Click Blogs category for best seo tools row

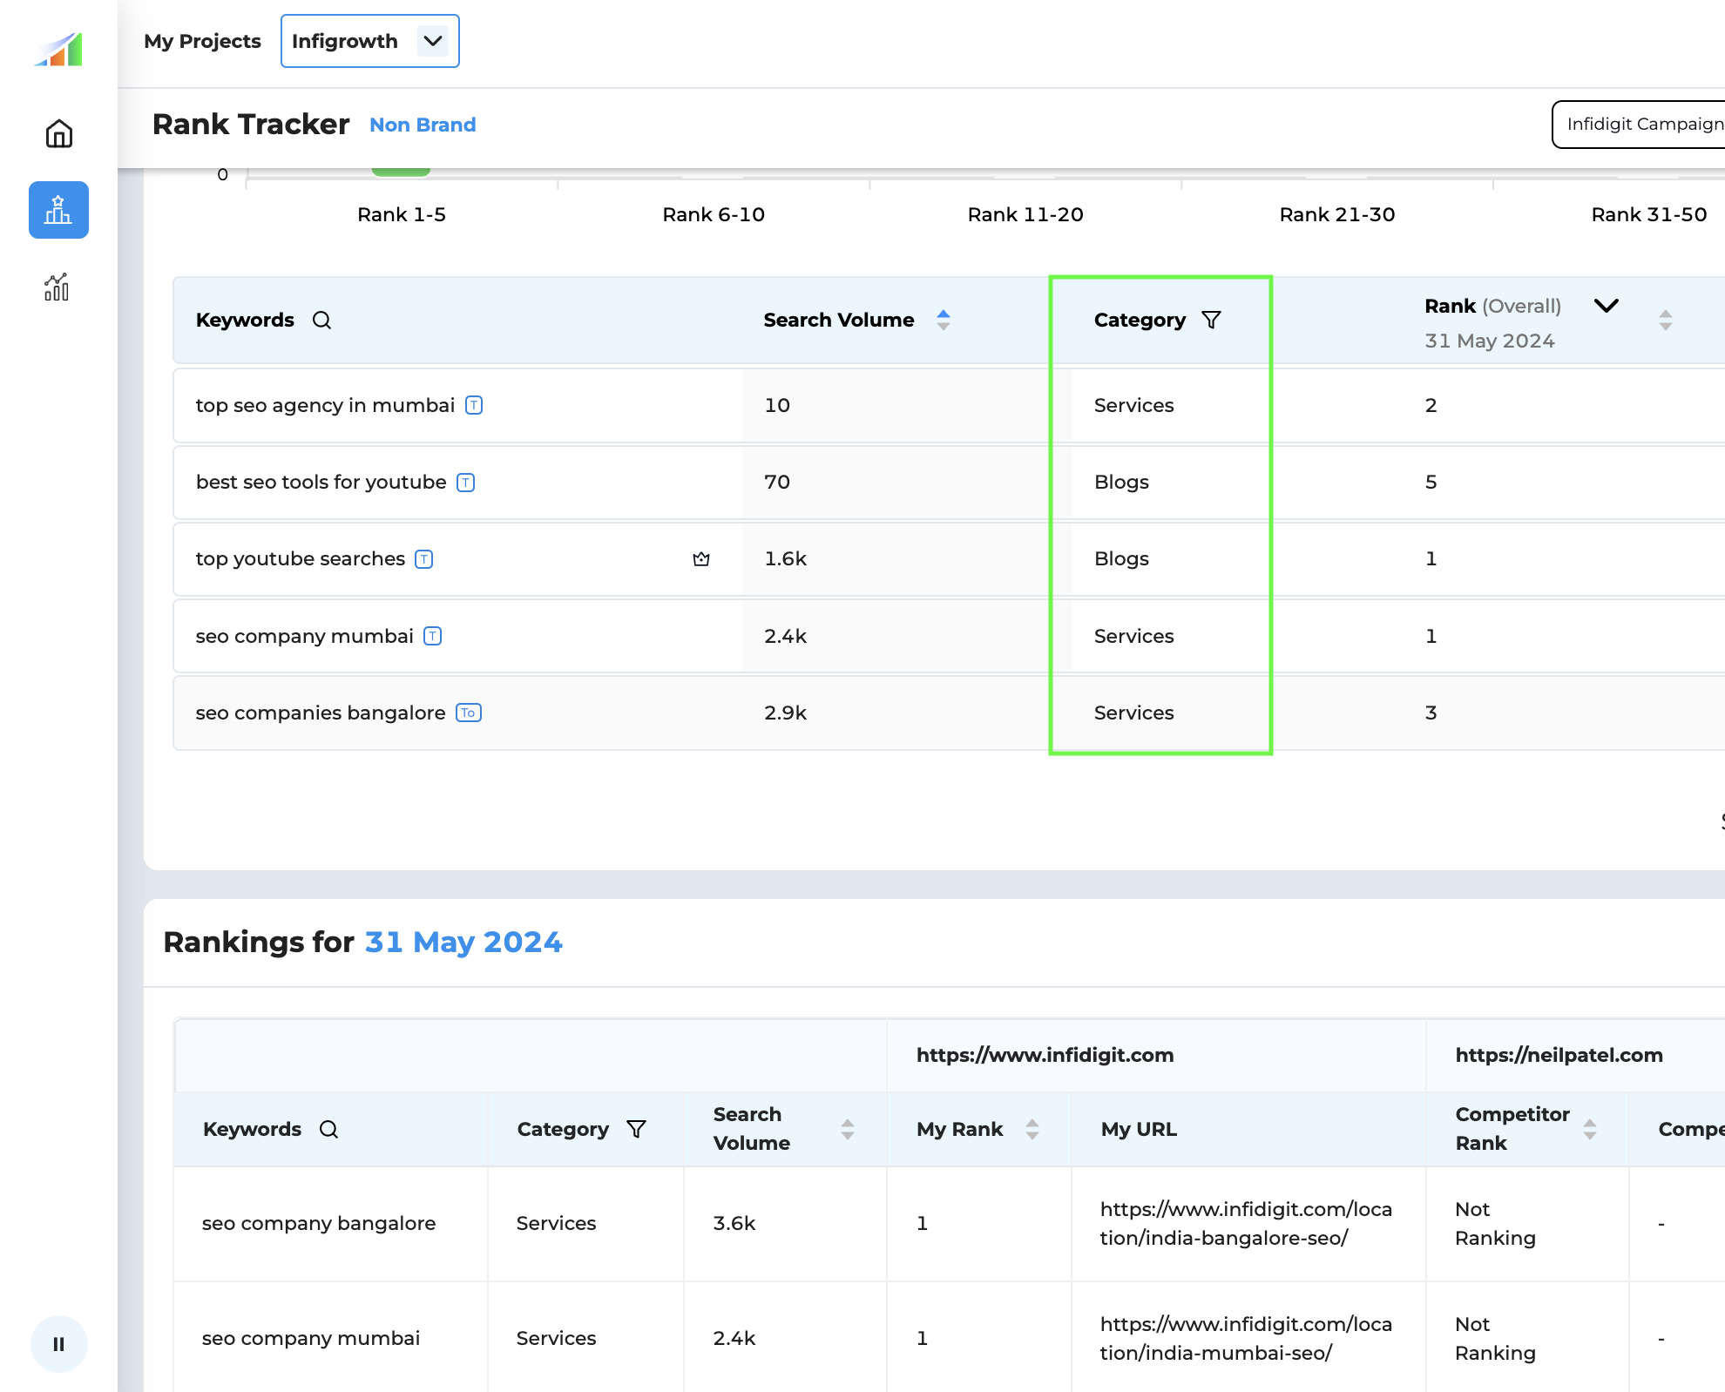(x=1121, y=482)
